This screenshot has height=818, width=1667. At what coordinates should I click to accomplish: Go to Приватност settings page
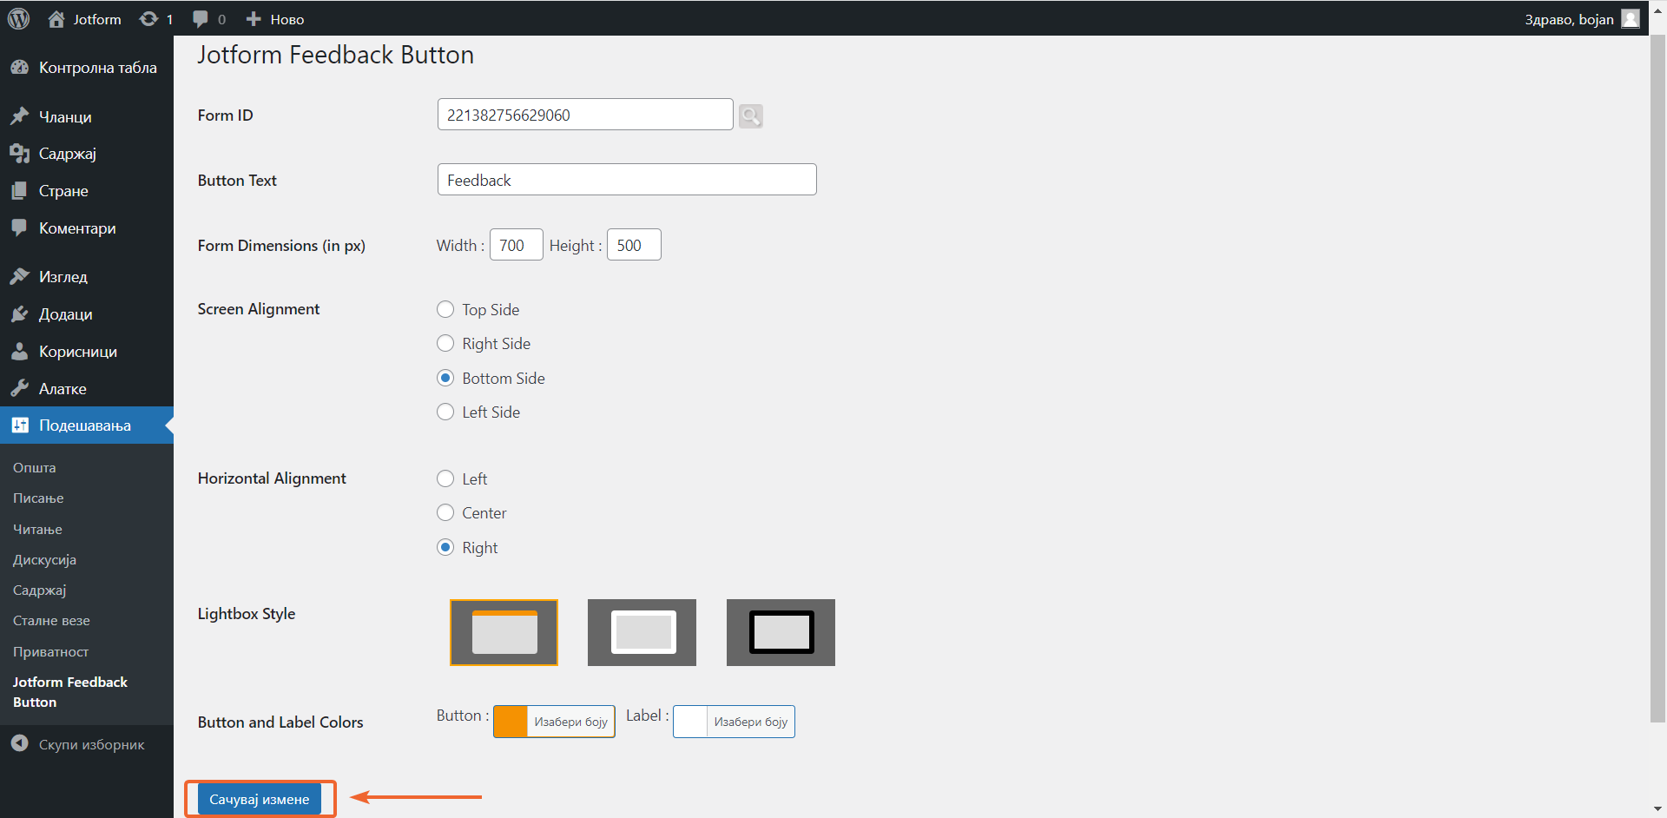click(x=50, y=652)
